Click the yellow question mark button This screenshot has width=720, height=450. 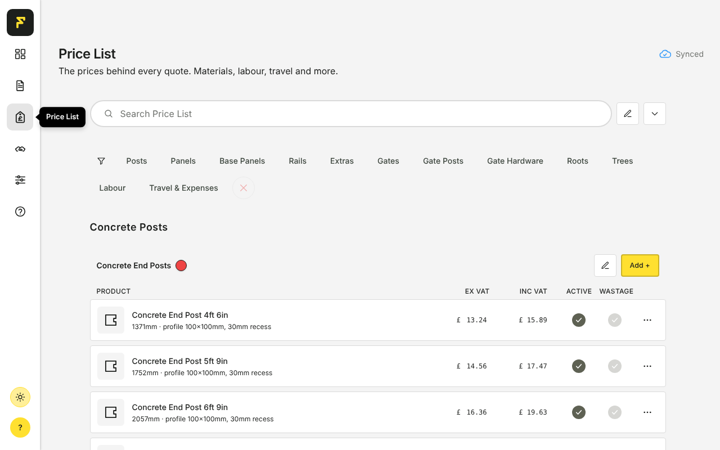[20, 427]
